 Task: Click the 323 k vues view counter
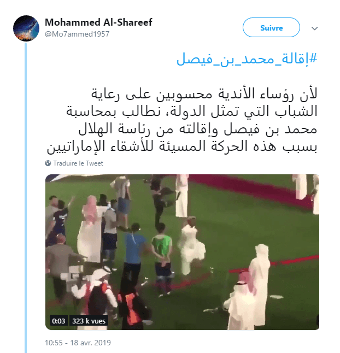pos(89,321)
